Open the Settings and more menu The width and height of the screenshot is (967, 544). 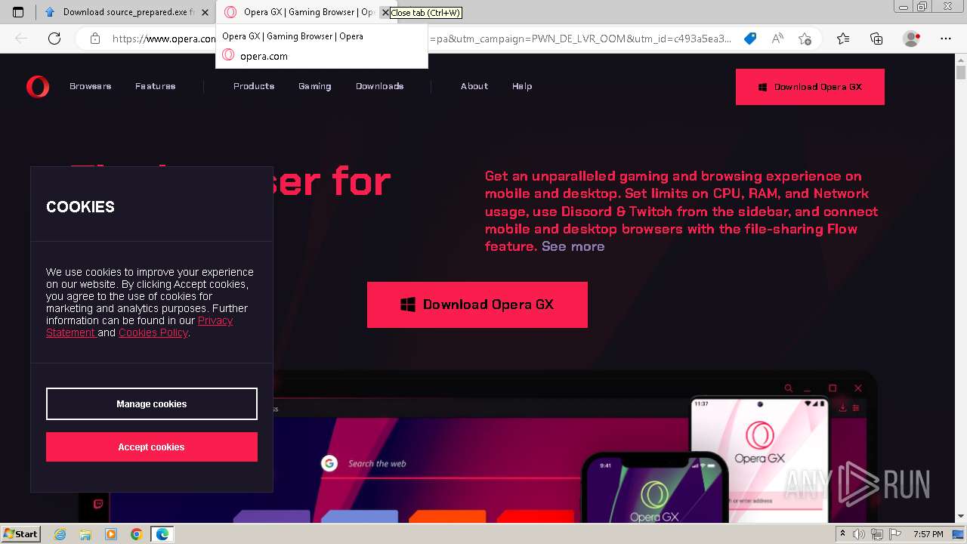(946, 39)
